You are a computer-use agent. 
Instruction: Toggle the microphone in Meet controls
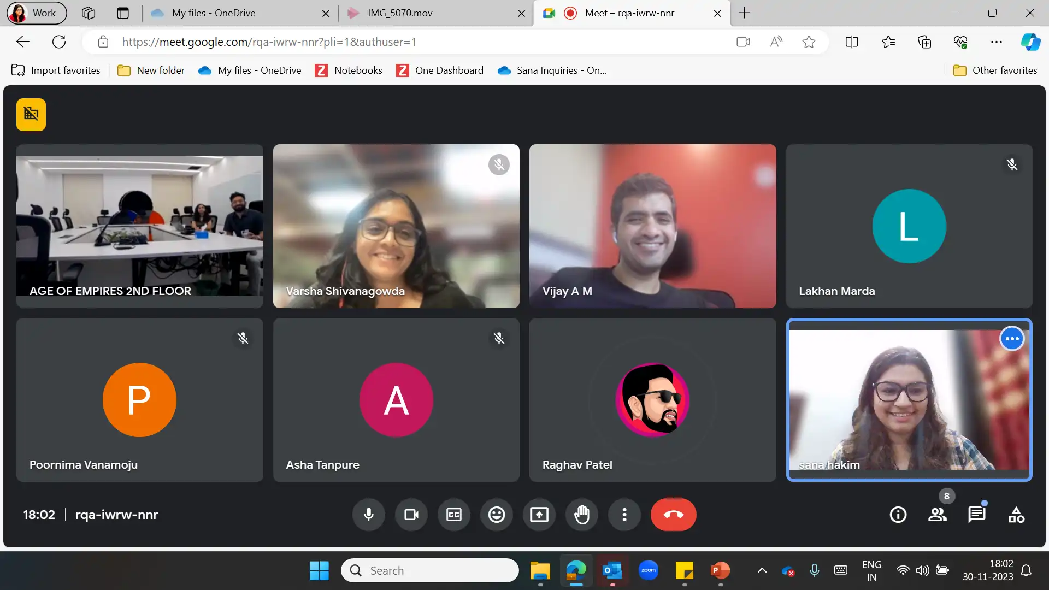(369, 515)
